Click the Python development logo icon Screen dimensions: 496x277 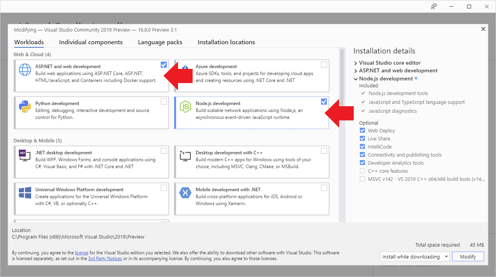25,107
